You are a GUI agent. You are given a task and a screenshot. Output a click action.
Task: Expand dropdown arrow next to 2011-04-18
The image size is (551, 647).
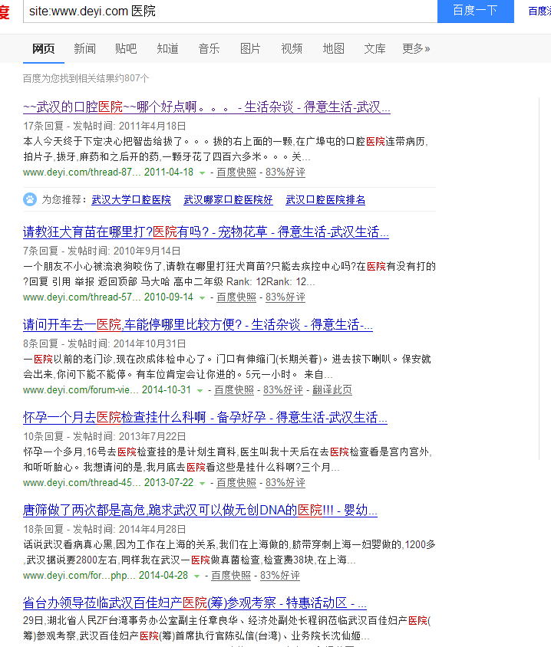(202, 173)
